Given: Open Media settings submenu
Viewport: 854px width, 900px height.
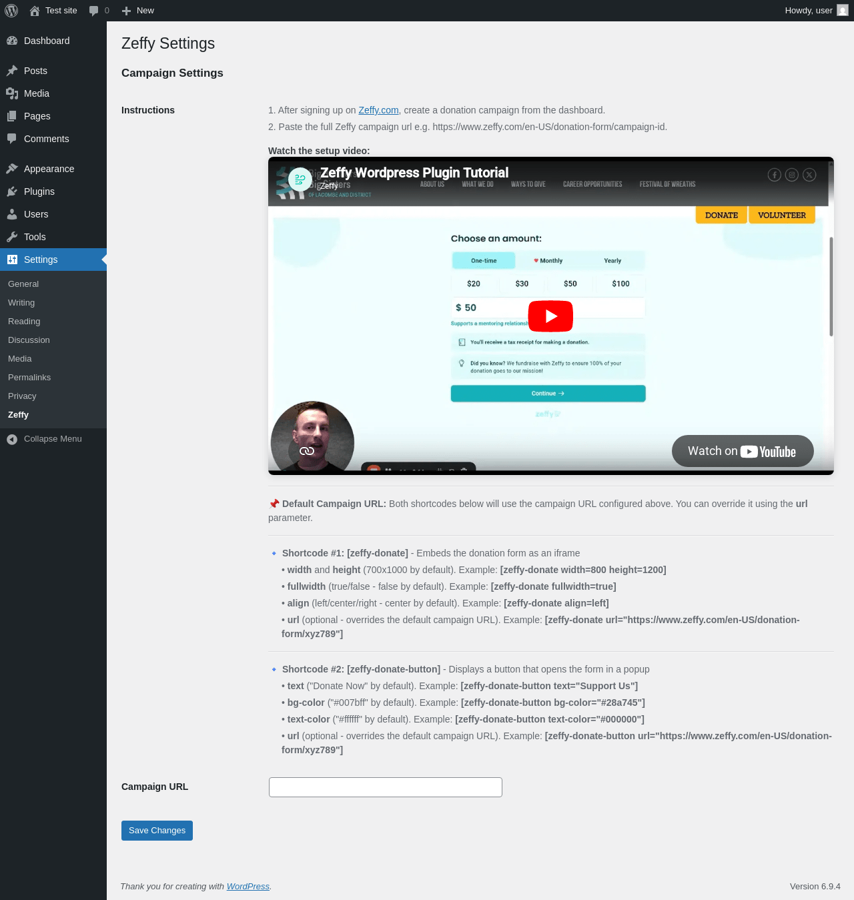Looking at the screenshot, I should 20,359.
